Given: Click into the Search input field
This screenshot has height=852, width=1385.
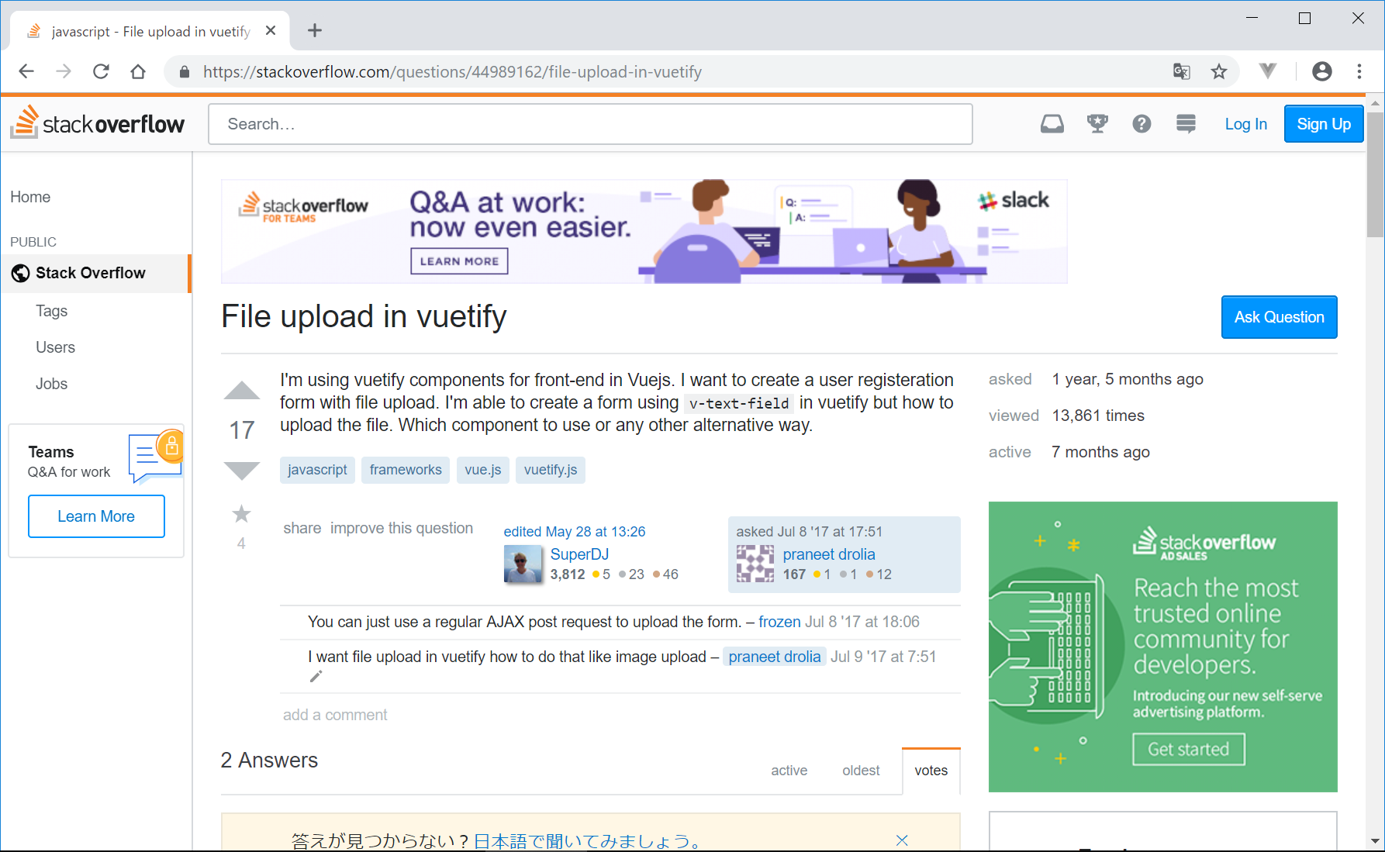Looking at the screenshot, I should (589, 124).
